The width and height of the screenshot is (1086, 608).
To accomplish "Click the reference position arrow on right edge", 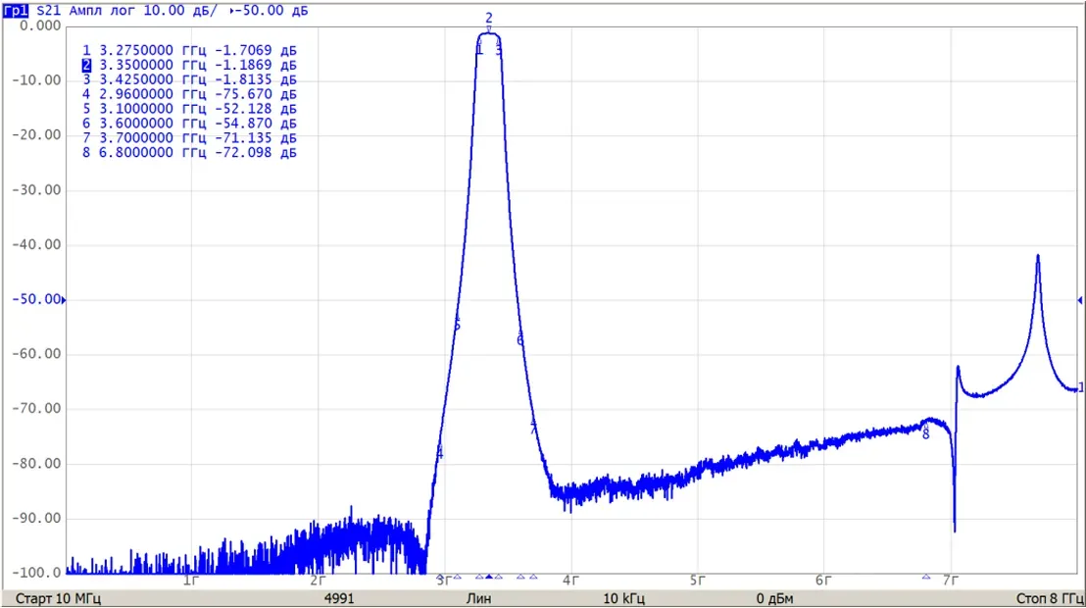I will tap(1080, 300).
